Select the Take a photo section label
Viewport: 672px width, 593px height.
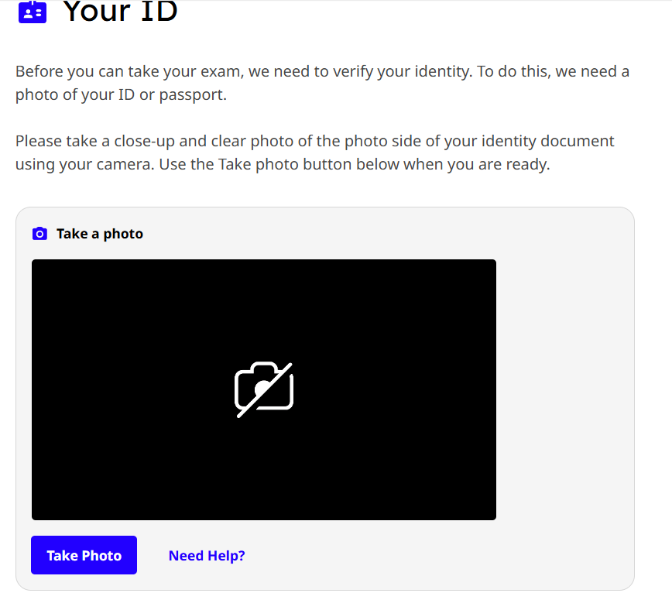point(100,234)
